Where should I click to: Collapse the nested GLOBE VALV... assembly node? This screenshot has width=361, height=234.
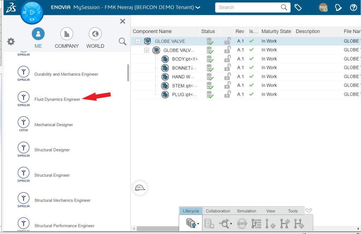click(147, 50)
